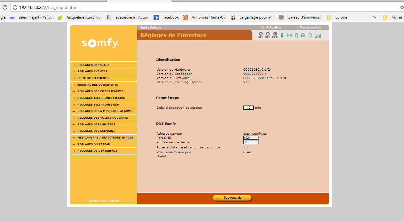Open REGLAGES DE L'INTERFACE menu
This screenshot has height=221, width=404.
pos(103,151)
